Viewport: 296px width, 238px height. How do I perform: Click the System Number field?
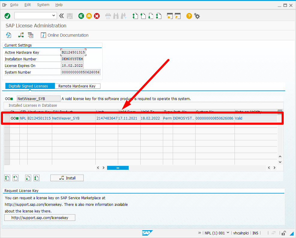tap(81, 72)
